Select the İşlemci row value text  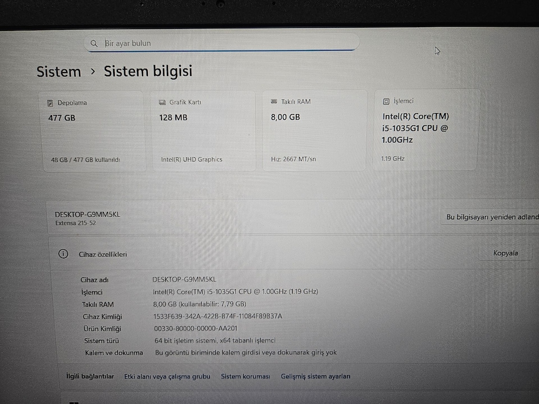coord(235,291)
